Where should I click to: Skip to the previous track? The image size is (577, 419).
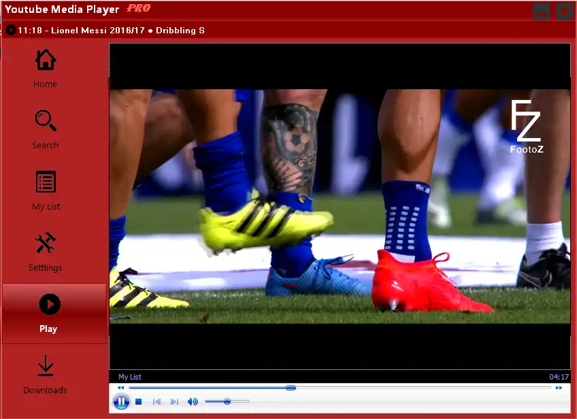click(156, 401)
